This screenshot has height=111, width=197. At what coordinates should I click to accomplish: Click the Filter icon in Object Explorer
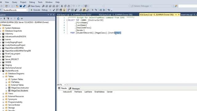coord(15,18)
